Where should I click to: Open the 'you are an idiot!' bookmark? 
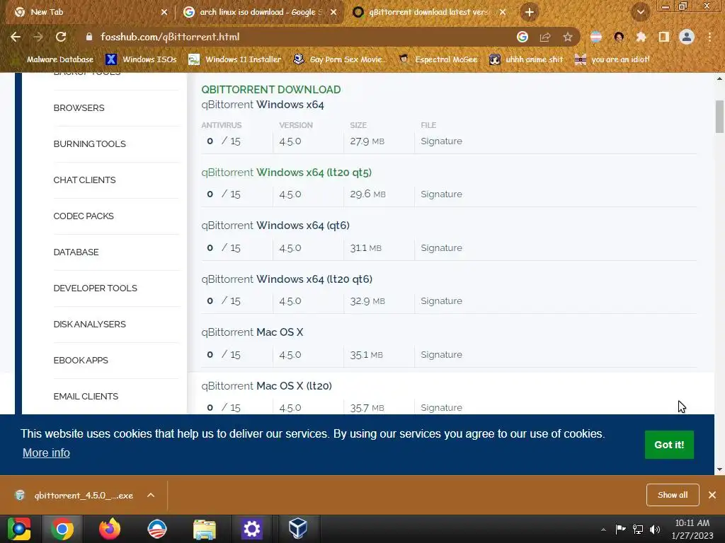click(x=612, y=59)
